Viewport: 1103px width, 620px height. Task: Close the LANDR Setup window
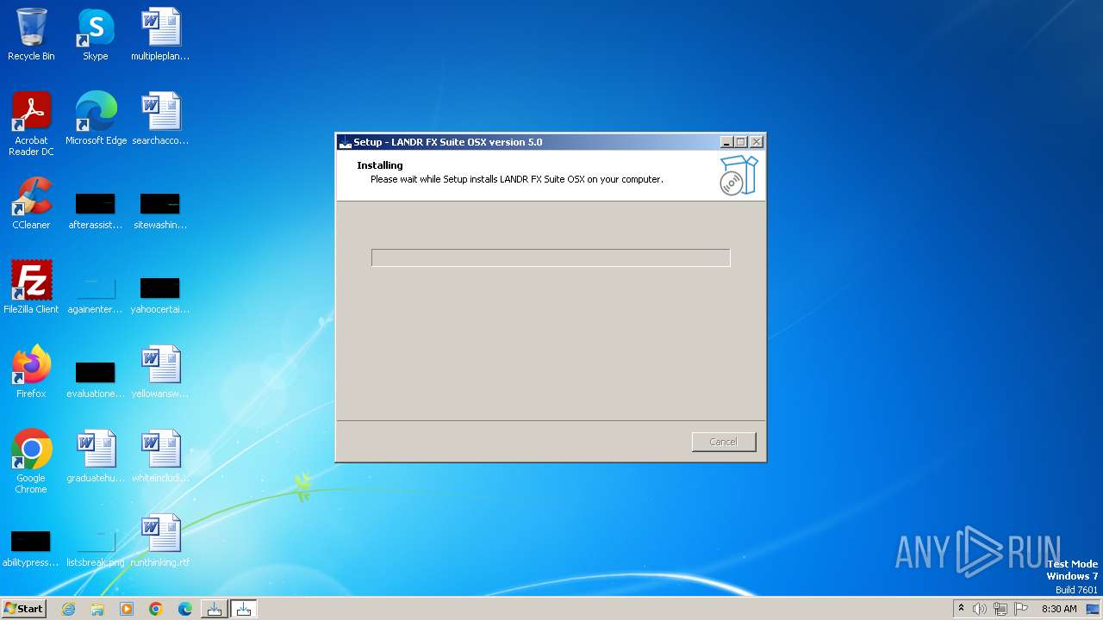click(757, 142)
